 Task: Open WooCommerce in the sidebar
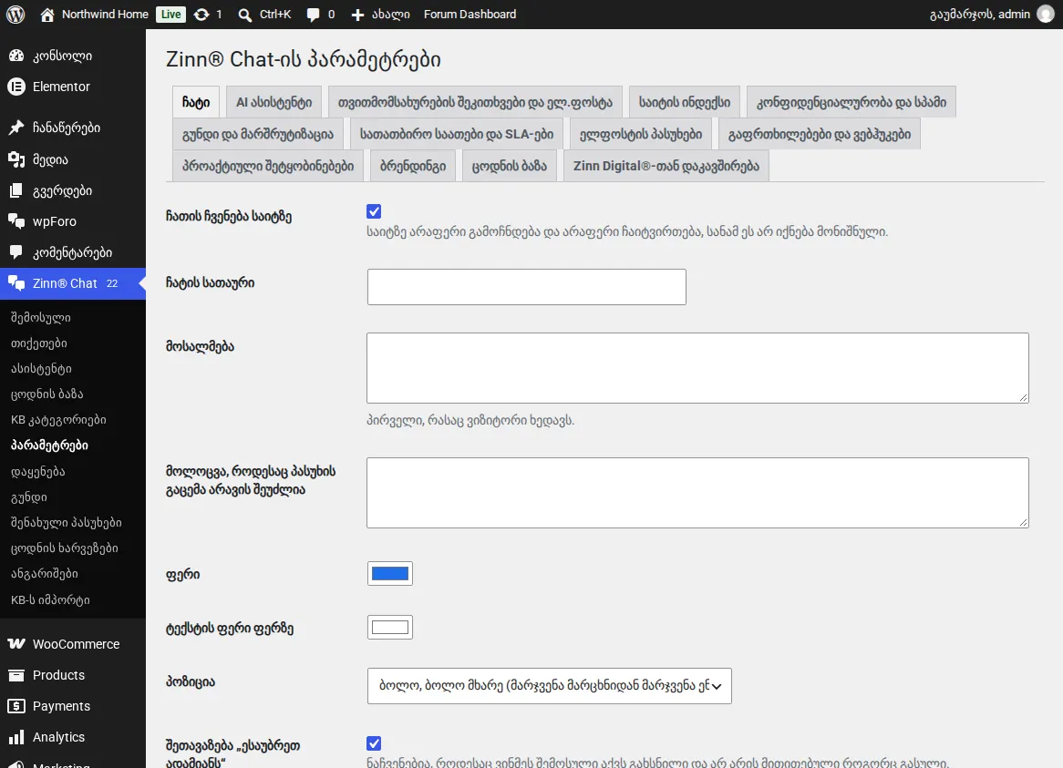73,644
